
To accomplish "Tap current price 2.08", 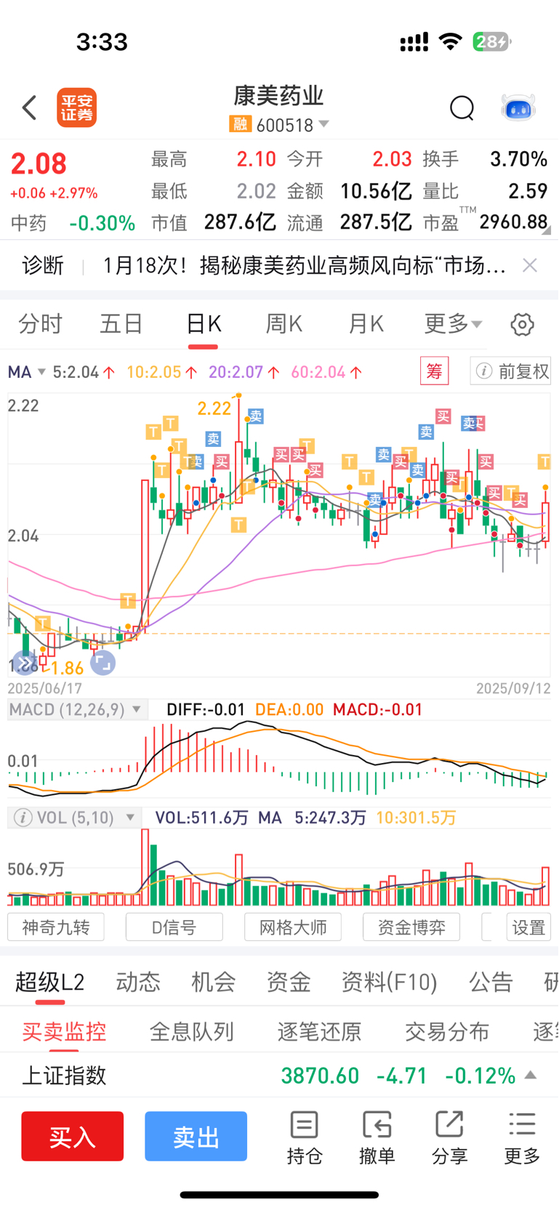I will (x=39, y=164).
